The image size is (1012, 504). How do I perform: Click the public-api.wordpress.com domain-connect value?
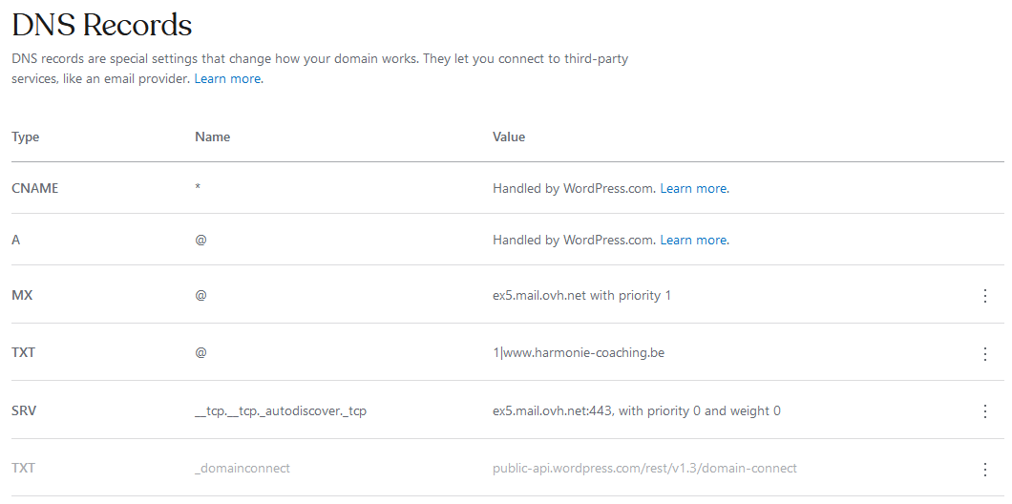(x=644, y=469)
